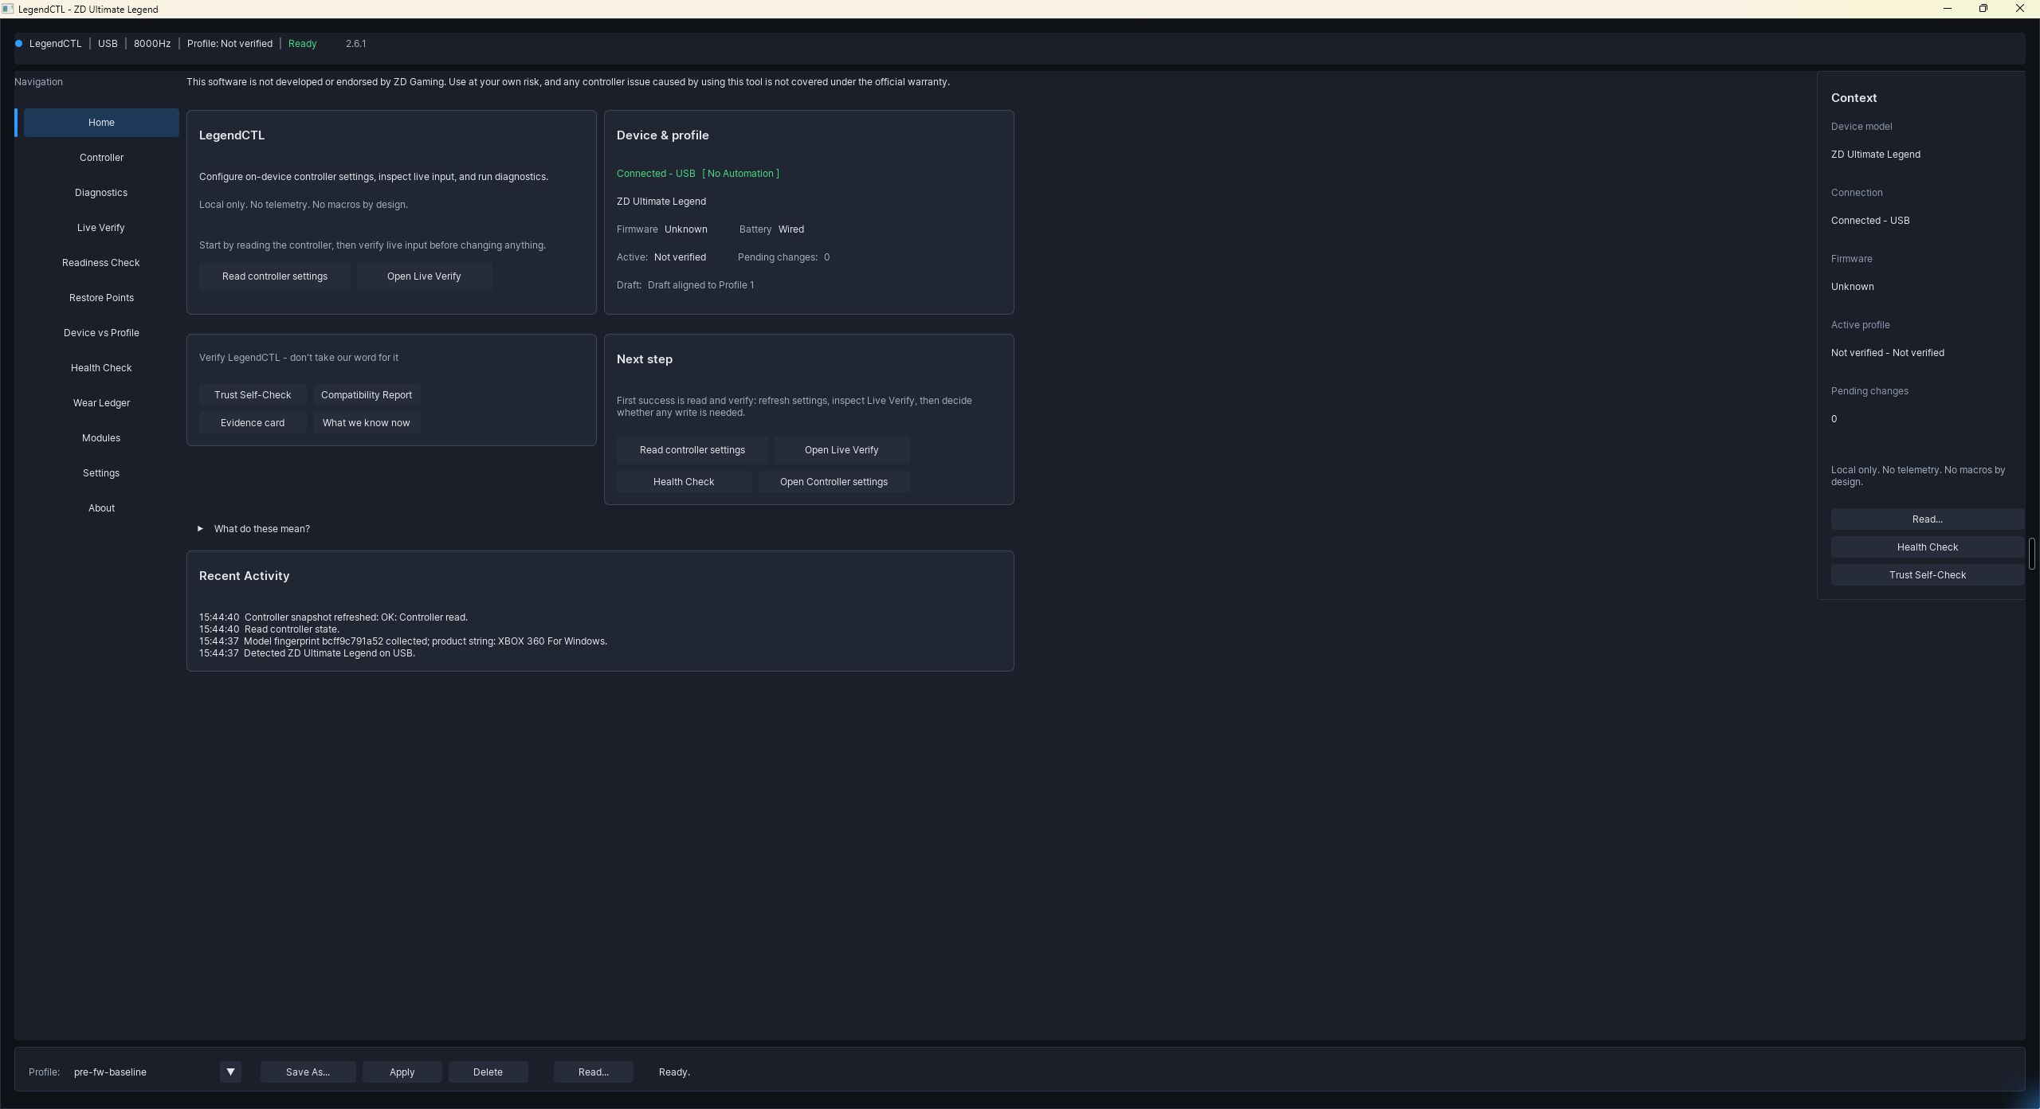This screenshot has height=1109, width=2040.
Task: Open the About page
Action: click(101, 508)
